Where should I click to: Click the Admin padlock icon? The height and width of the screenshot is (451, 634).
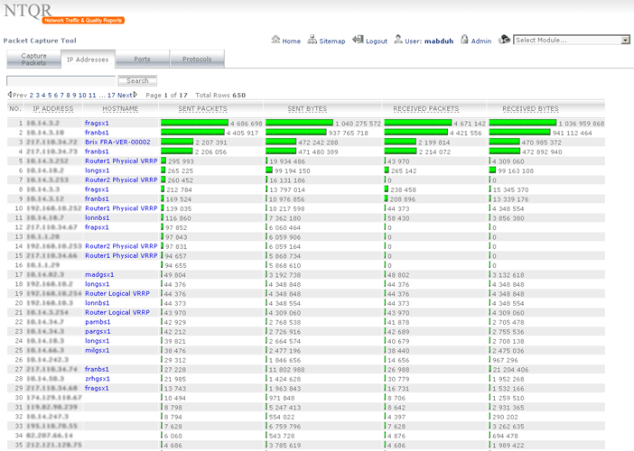click(464, 40)
